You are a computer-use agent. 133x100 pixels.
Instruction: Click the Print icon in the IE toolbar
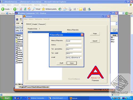pyautogui.click(x=70, y=9)
